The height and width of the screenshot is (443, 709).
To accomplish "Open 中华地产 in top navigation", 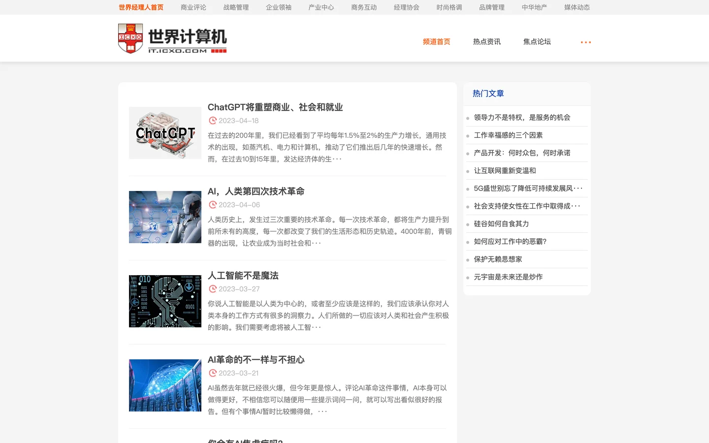I will [x=534, y=7].
